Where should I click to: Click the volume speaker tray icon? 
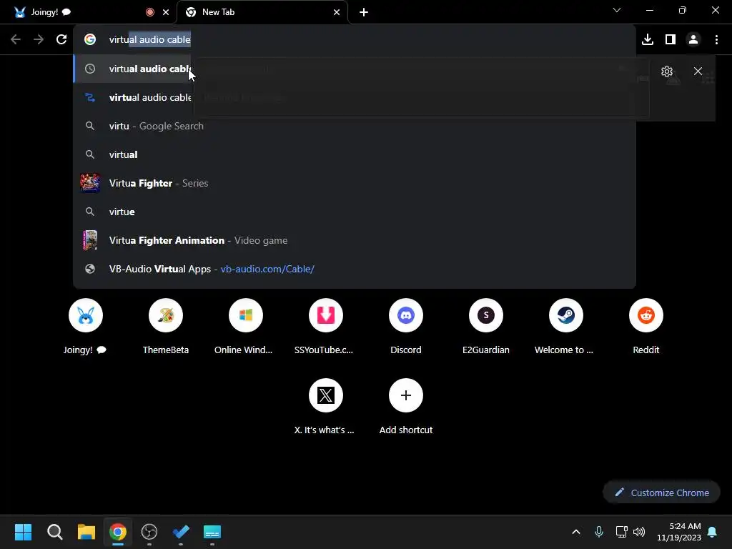639,532
